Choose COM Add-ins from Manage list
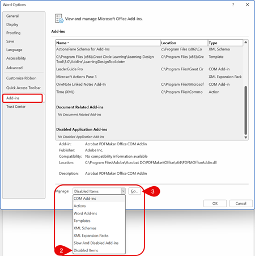 click(x=99, y=199)
